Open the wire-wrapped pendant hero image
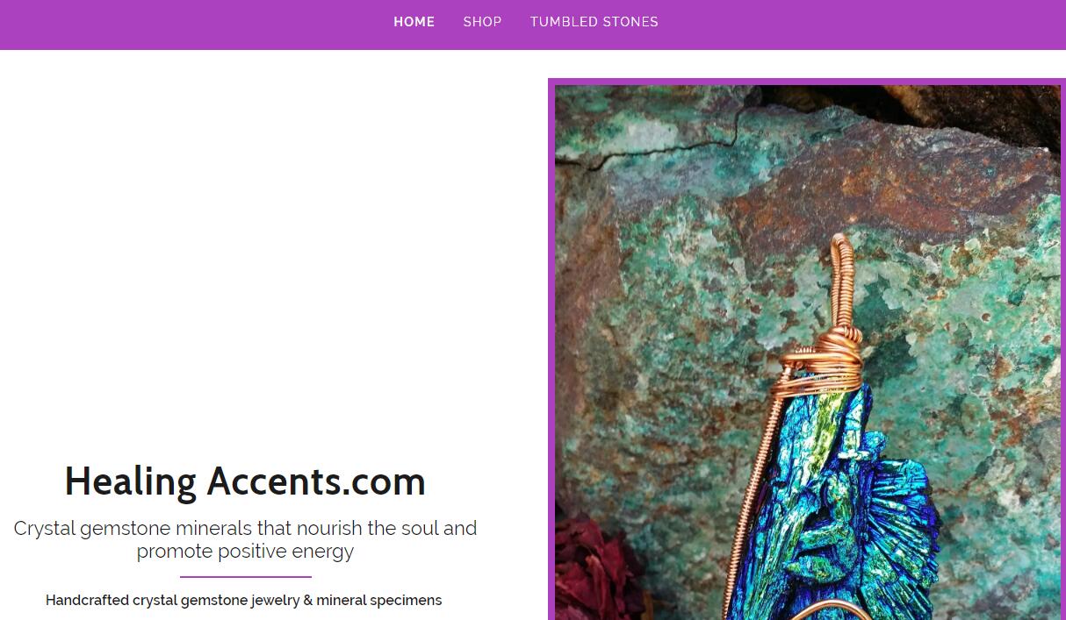The width and height of the screenshot is (1066, 620). [807, 351]
